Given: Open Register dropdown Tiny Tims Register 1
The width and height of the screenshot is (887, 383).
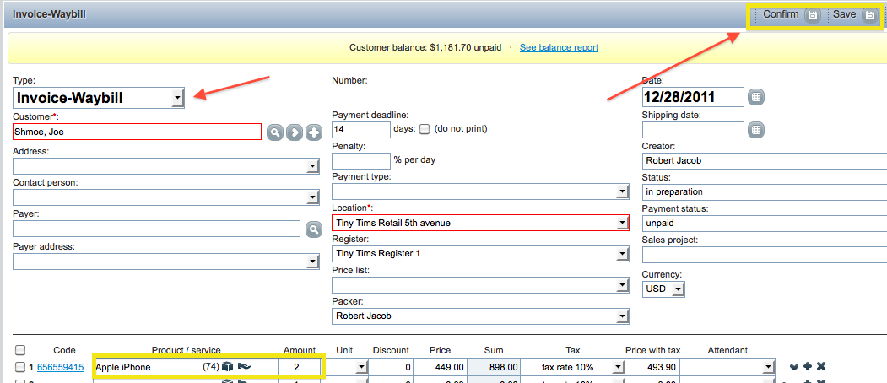Looking at the screenshot, I should (622, 254).
